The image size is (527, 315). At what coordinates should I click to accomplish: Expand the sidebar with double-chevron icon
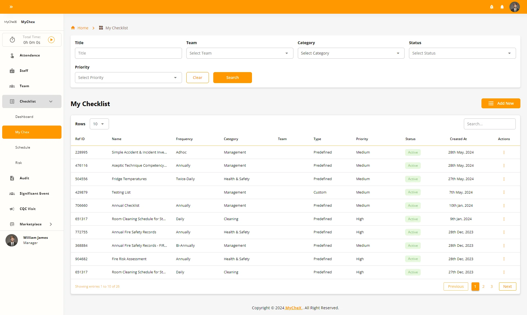tap(11, 7)
